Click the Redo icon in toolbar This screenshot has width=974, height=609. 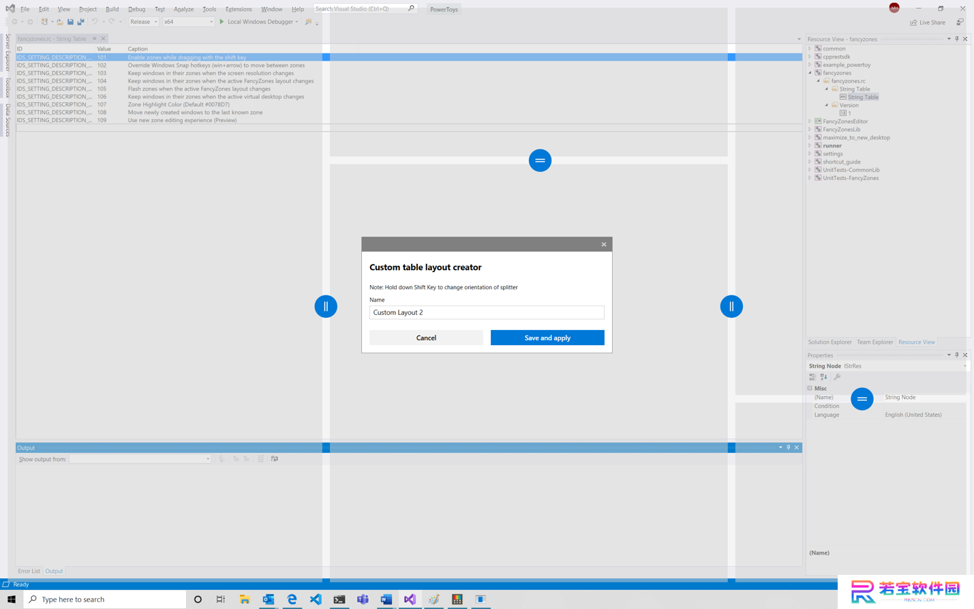point(112,22)
